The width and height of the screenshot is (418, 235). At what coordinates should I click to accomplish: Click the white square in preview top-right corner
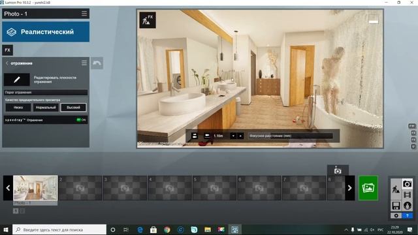click(x=373, y=19)
